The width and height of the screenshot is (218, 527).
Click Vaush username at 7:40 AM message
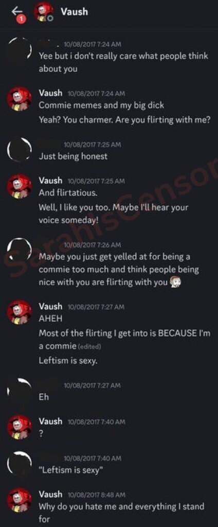50,421
